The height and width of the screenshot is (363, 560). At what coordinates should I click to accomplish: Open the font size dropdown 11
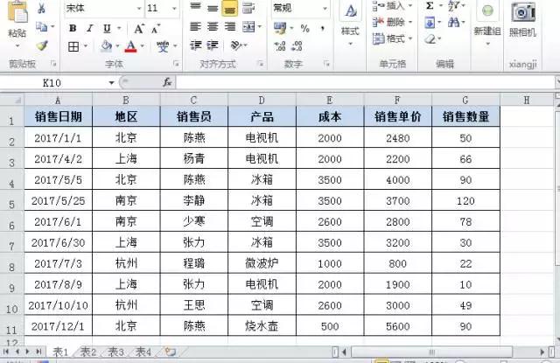point(174,8)
